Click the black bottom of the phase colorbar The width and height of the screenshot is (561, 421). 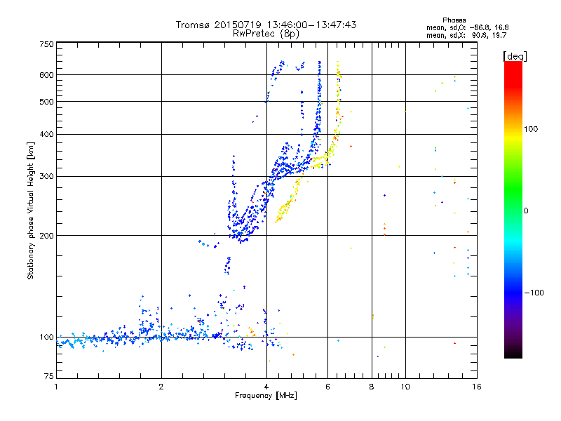pyautogui.click(x=513, y=355)
